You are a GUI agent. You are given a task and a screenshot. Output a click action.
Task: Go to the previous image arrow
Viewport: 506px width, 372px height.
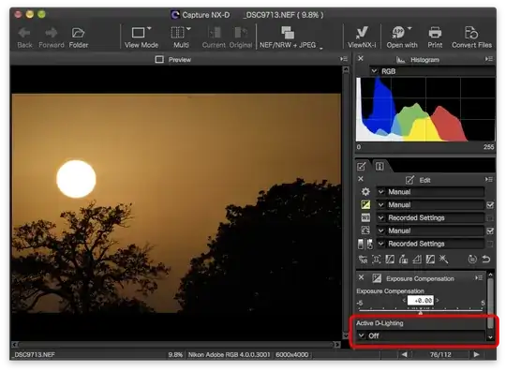tap(404, 354)
